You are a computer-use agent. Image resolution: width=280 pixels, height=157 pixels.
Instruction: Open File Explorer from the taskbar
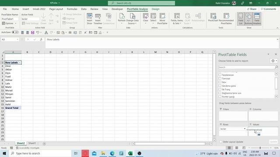tap(103, 153)
